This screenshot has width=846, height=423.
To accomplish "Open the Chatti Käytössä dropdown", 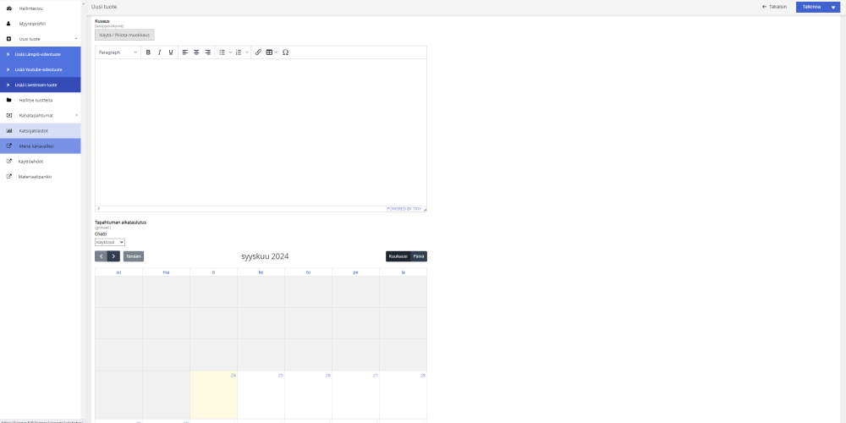I will pyautogui.click(x=110, y=242).
